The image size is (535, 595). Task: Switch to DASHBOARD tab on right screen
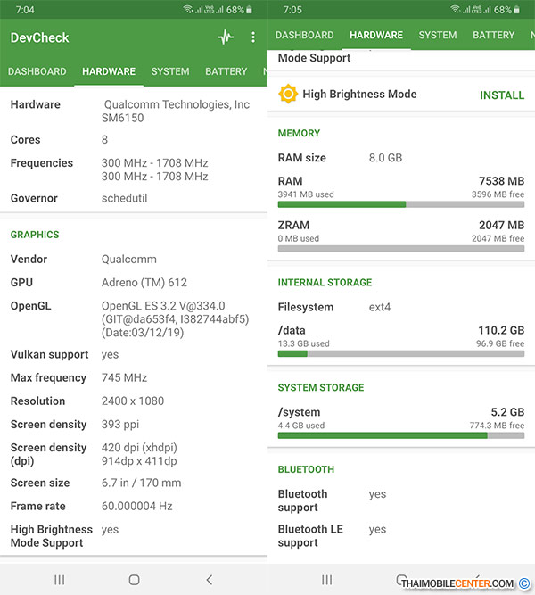[x=305, y=35]
